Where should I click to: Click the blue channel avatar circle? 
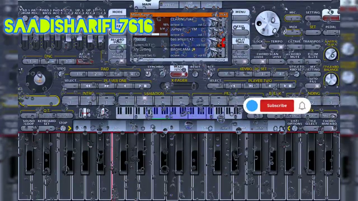[x=252, y=106]
